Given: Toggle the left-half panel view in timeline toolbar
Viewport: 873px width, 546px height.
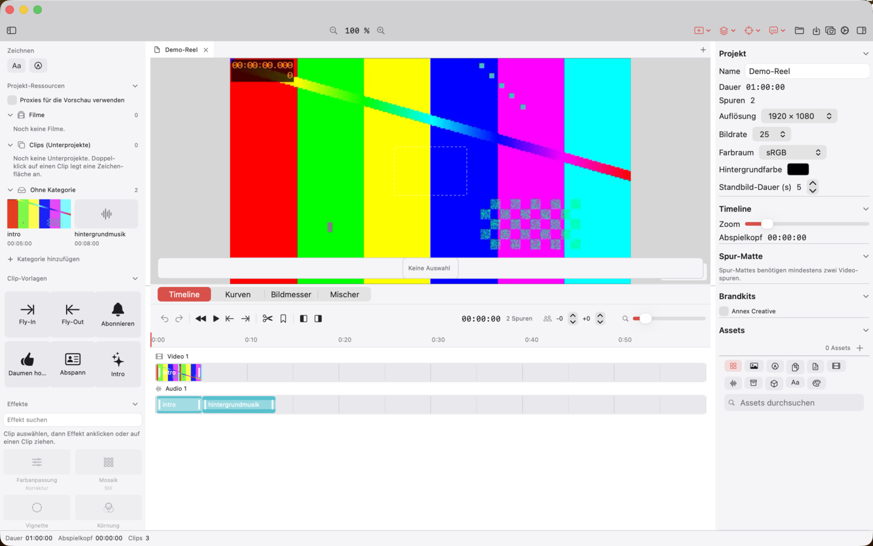Looking at the screenshot, I should (304, 318).
